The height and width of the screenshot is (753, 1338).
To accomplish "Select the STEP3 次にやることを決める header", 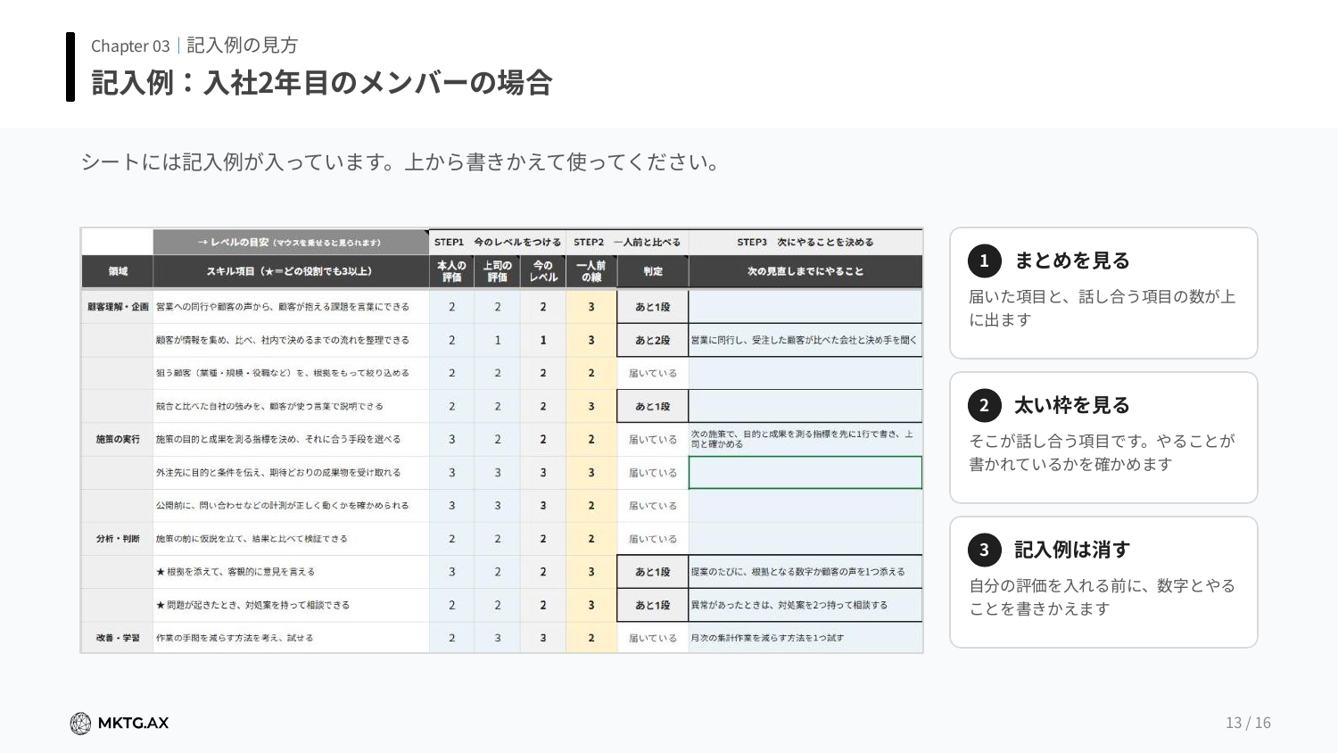I will [x=805, y=242].
